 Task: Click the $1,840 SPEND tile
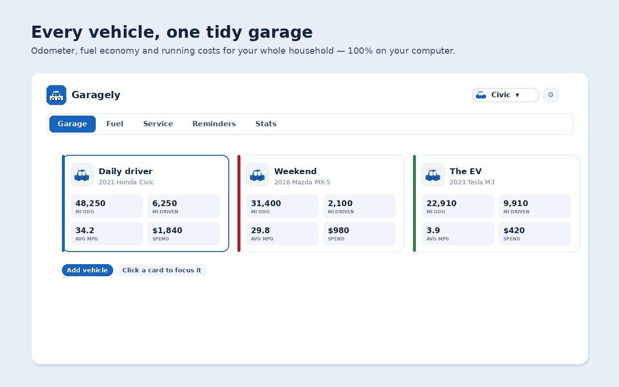coord(184,234)
